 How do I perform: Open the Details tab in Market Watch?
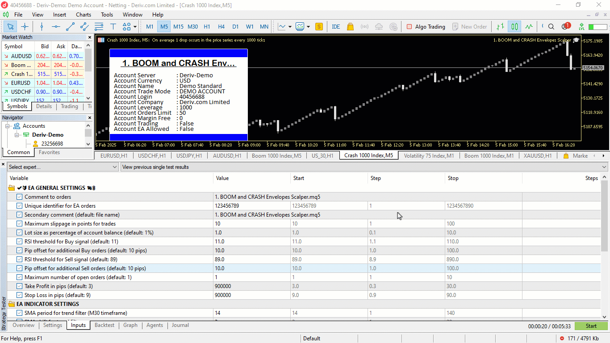44,106
